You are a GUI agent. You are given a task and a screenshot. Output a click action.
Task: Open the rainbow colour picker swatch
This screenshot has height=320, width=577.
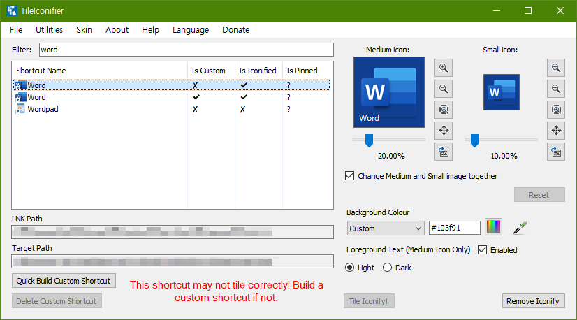[x=493, y=227]
